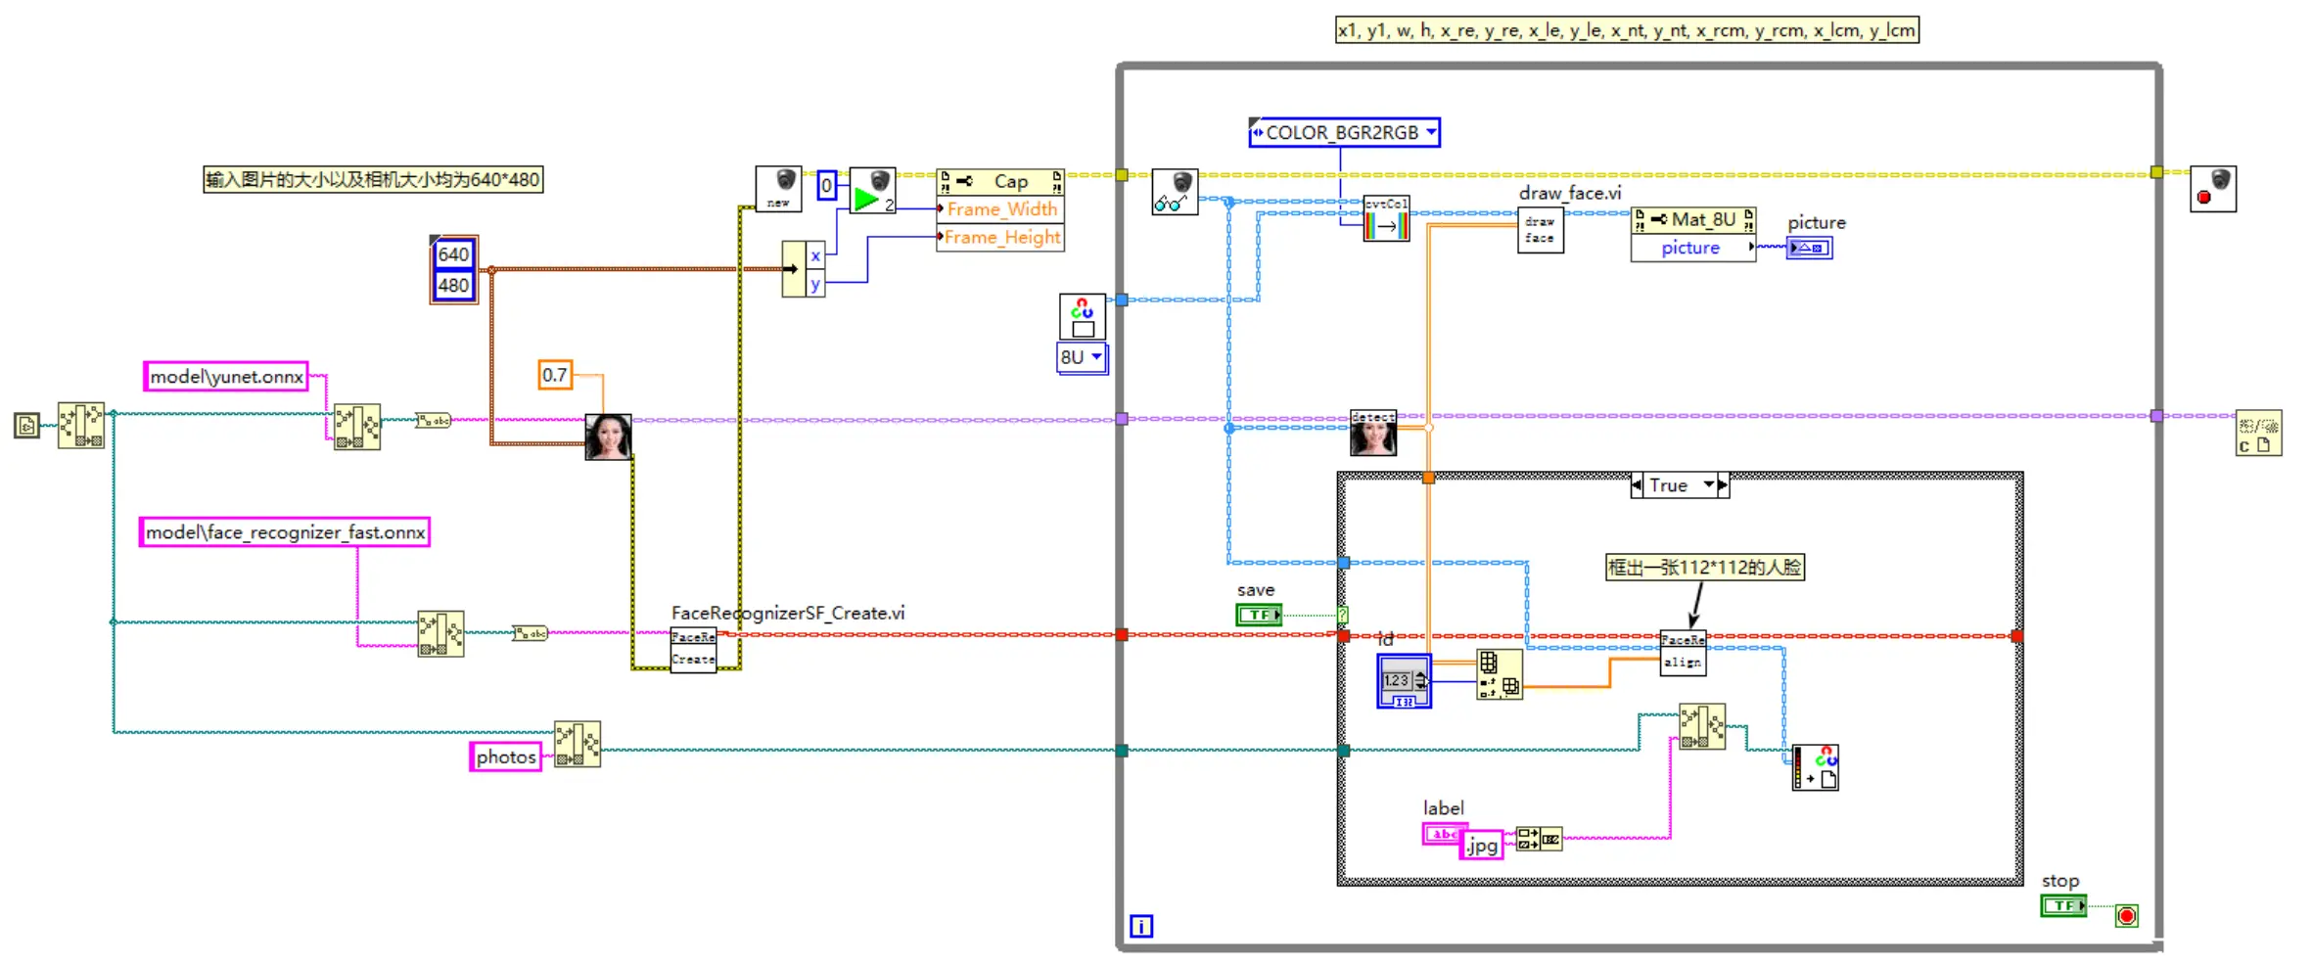Click the FaceRe align node
This screenshot has height=964, width=2312.
pos(1684,653)
